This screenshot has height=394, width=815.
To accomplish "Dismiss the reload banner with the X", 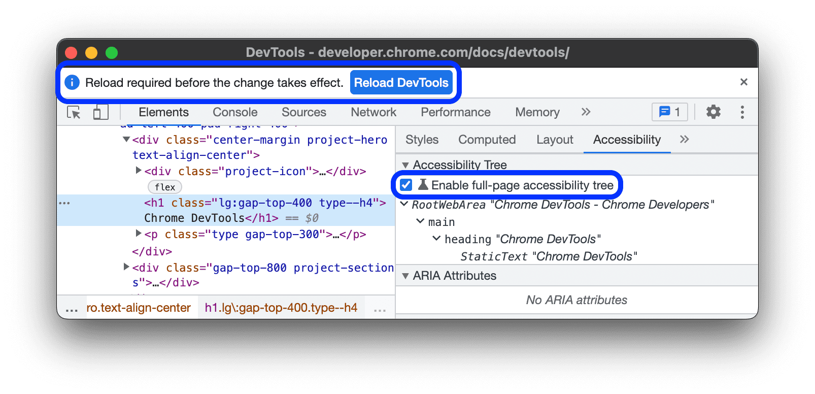I will pos(743,82).
